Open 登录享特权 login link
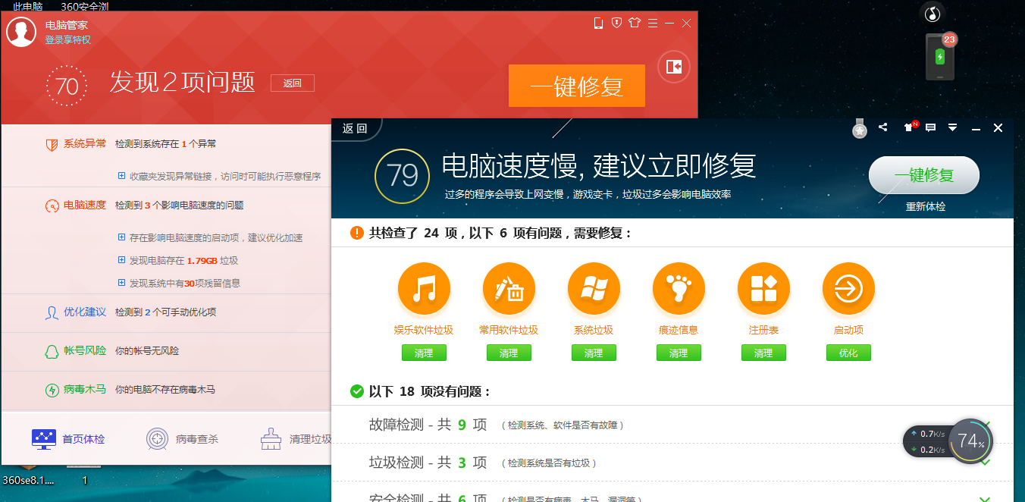The height and width of the screenshot is (502, 1025). point(68,40)
